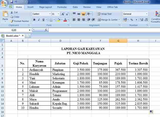Click the Office button logo
Screen dimensions: 160x117
(x=4, y=4)
